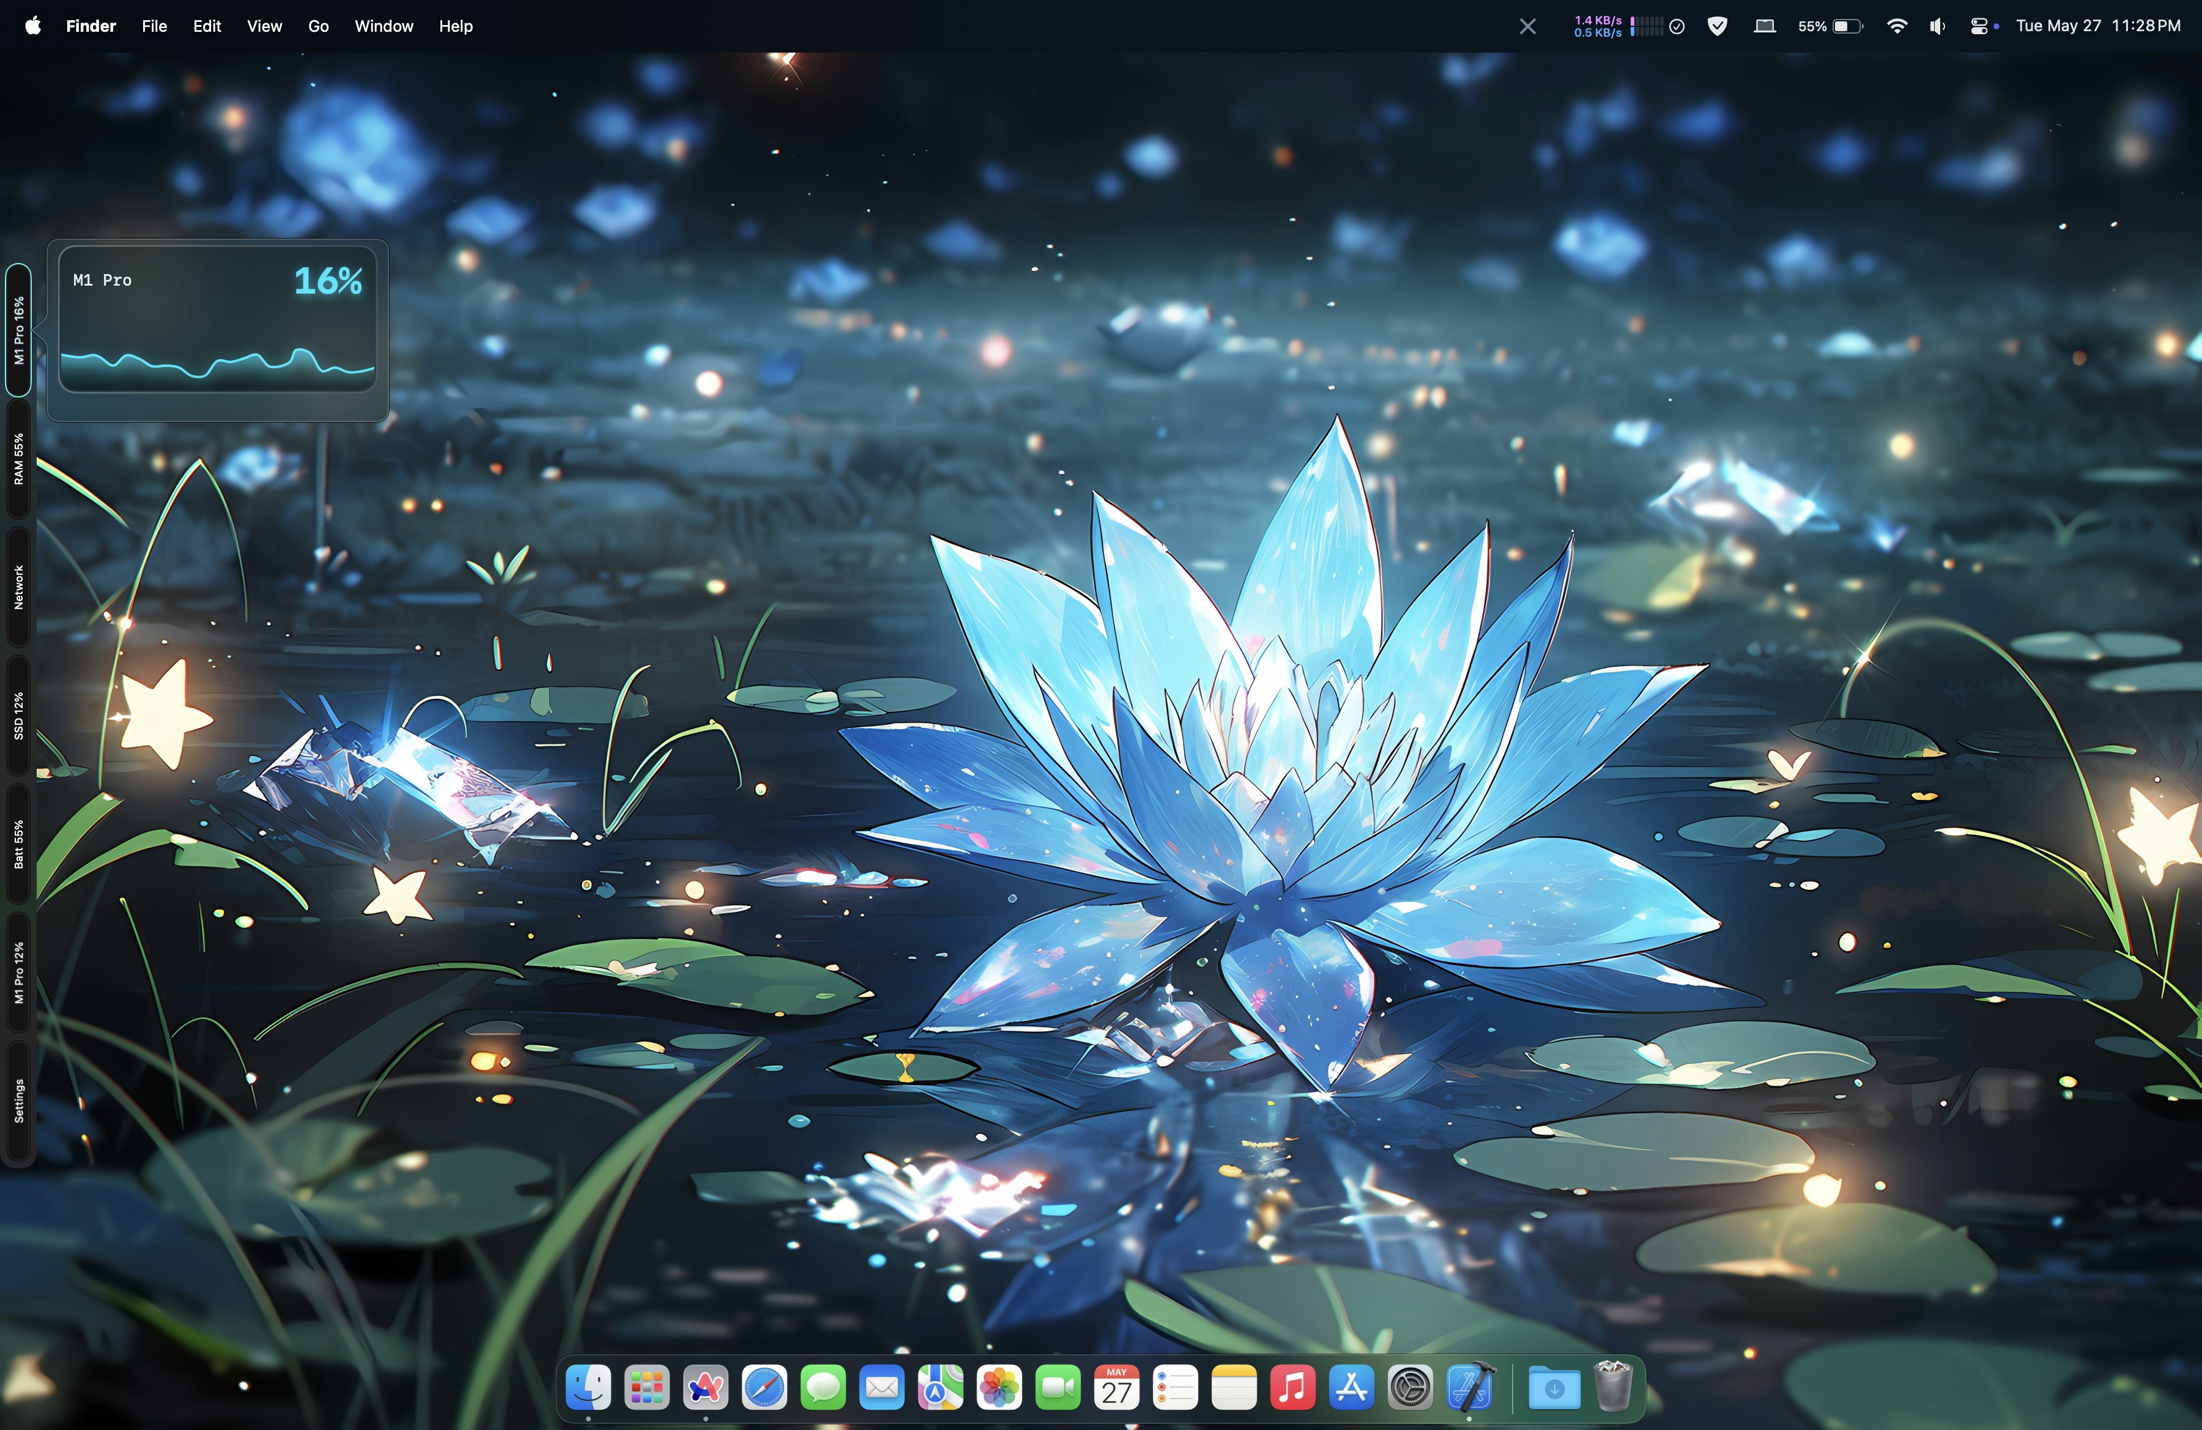2202x1430 pixels.
Task: Open the Photos app in the Dock
Action: coord(999,1387)
